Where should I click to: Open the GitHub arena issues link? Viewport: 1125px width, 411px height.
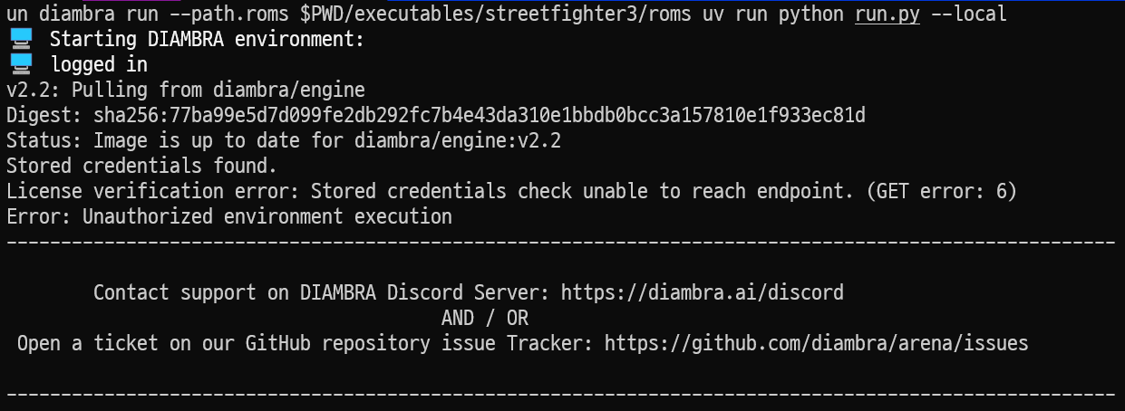[816, 343]
